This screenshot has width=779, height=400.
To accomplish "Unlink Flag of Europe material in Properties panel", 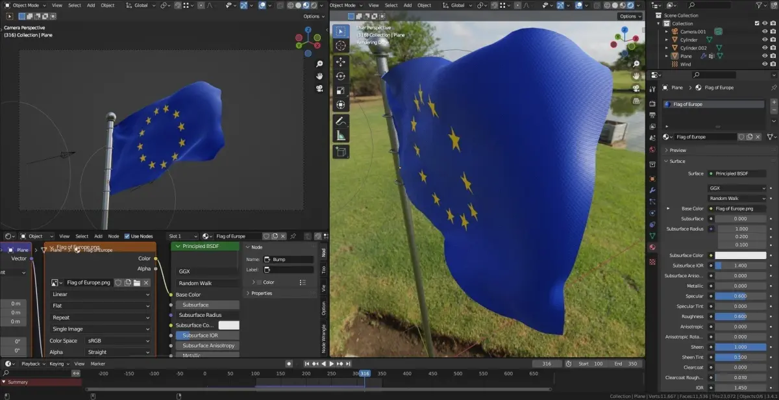I will (x=759, y=137).
